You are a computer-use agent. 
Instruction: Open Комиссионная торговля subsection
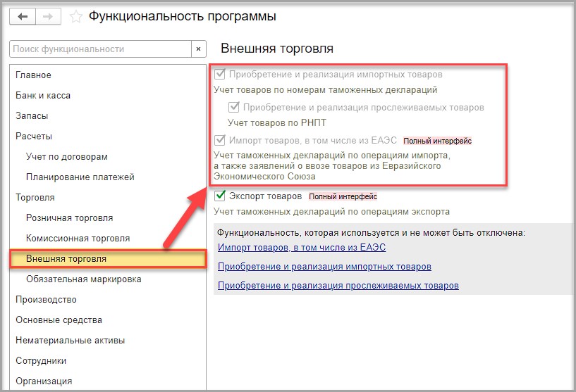pyautogui.click(x=78, y=239)
